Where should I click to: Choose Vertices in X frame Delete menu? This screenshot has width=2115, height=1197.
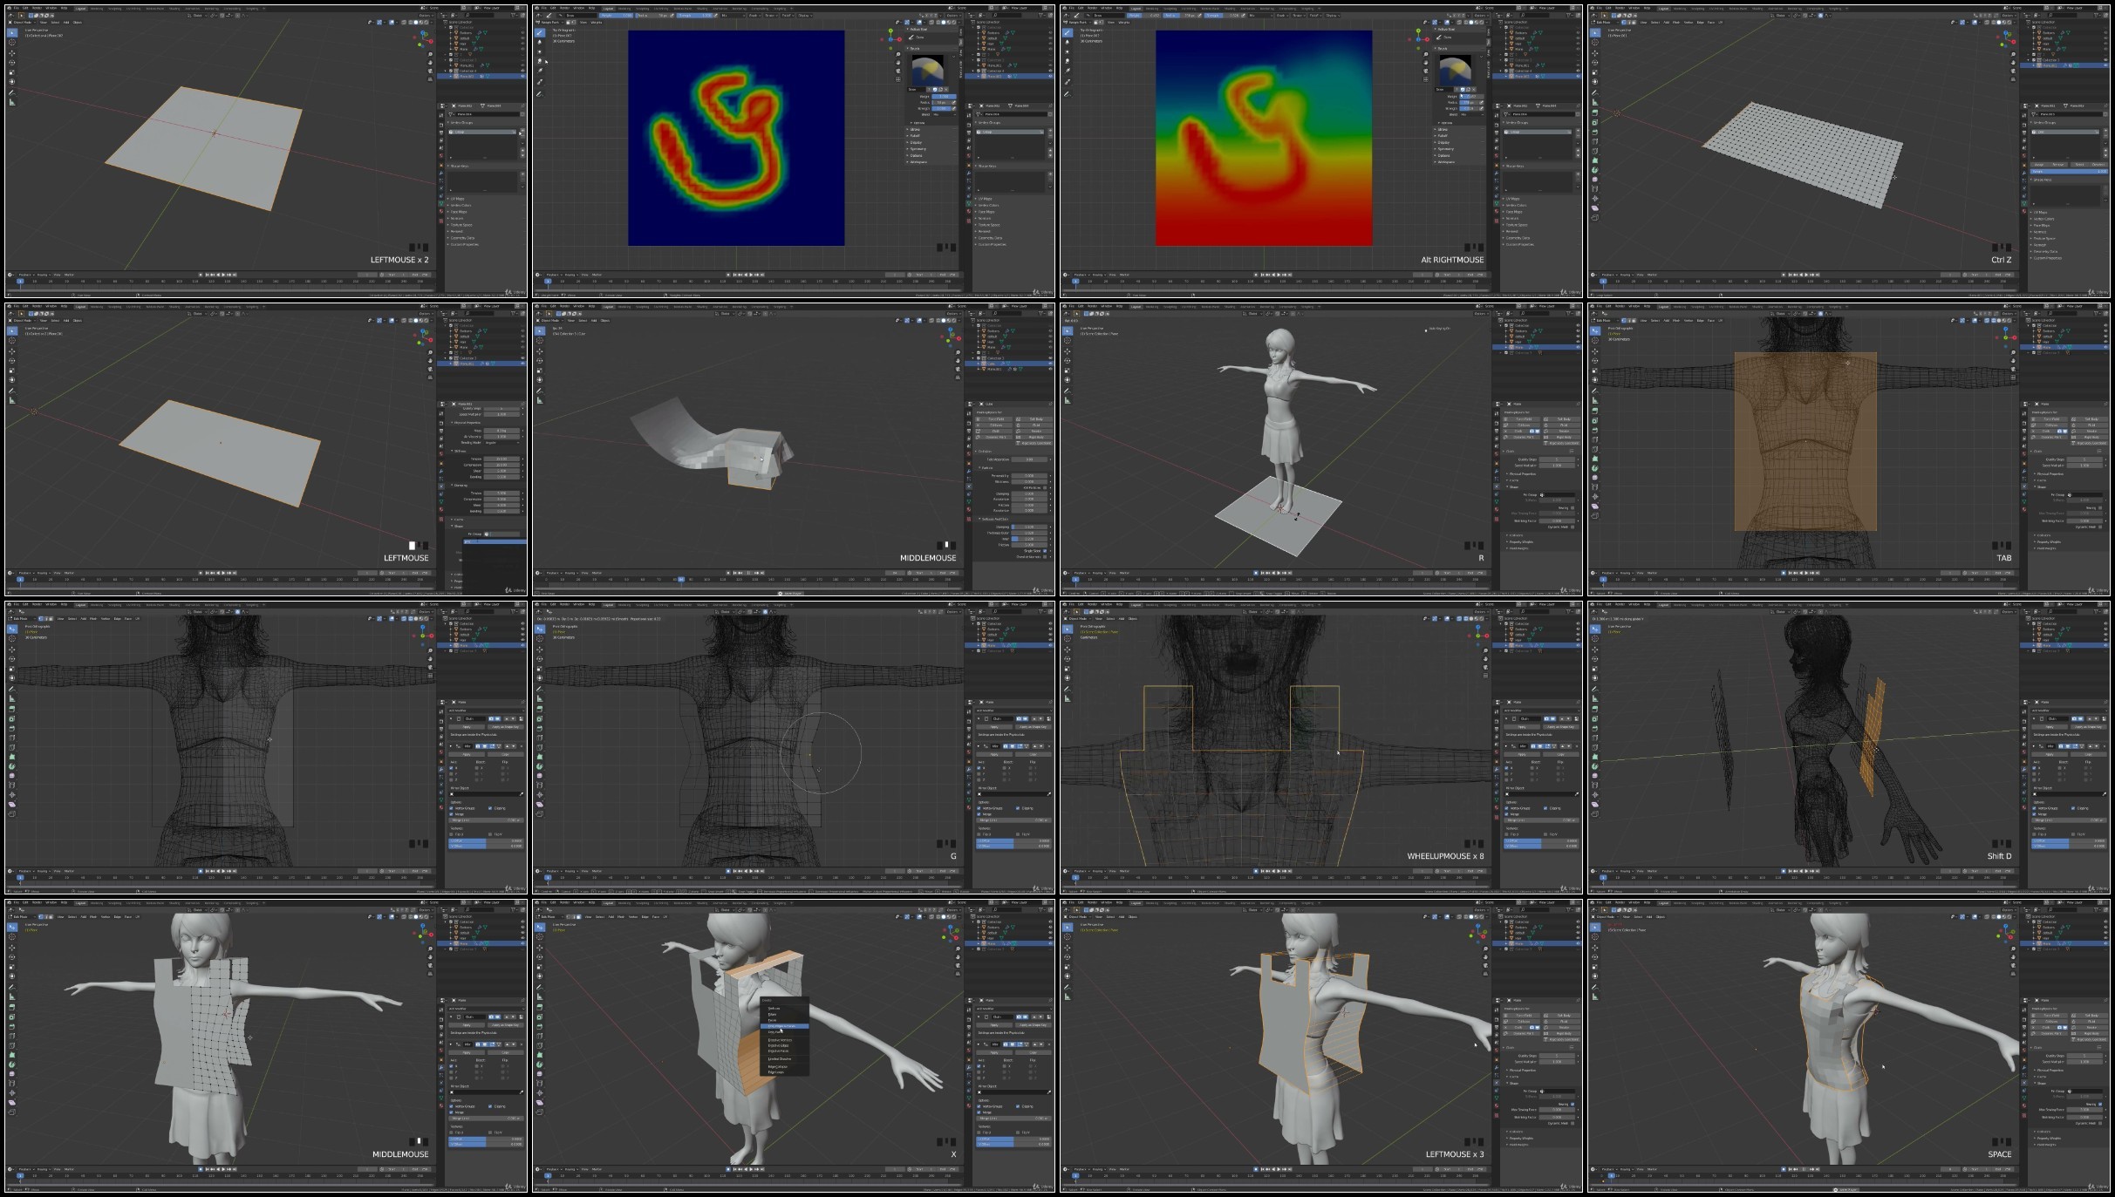click(774, 1009)
